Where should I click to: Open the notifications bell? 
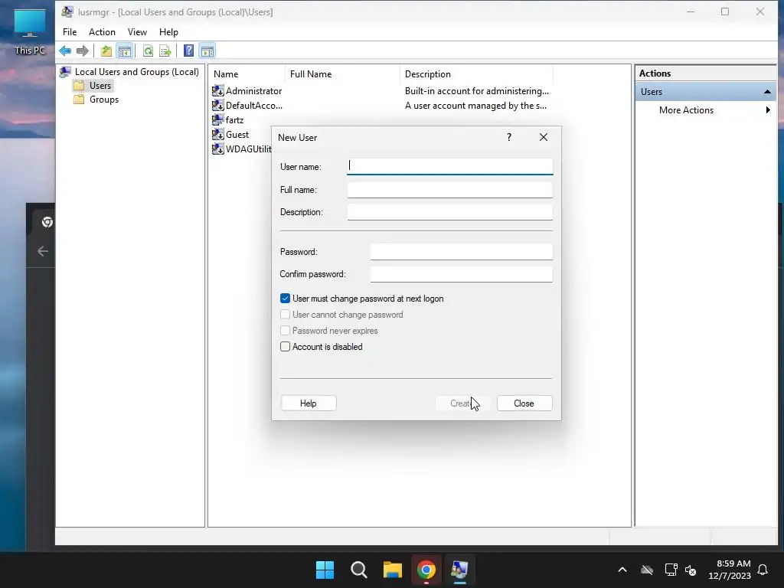click(763, 570)
